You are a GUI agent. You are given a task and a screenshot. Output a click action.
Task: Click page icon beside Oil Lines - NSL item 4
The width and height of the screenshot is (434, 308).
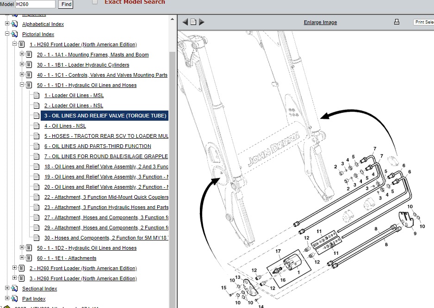point(37,126)
